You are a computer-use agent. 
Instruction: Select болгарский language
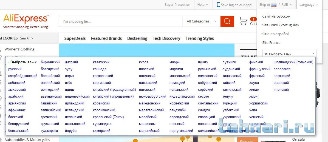(x=50, y=69)
